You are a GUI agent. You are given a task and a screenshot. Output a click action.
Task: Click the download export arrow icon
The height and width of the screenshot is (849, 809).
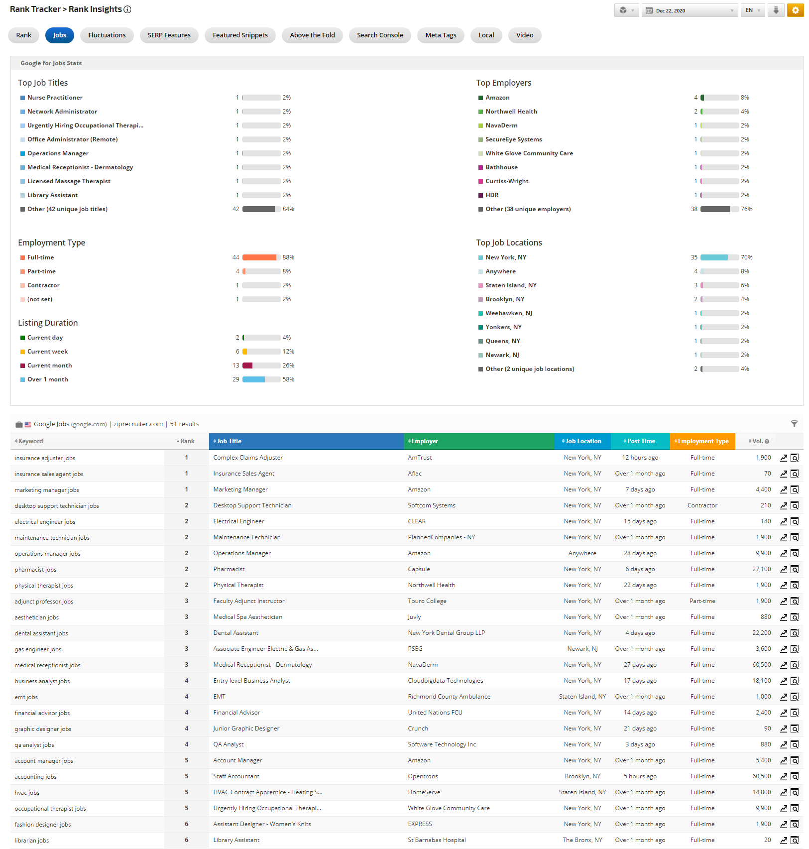pyautogui.click(x=776, y=10)
